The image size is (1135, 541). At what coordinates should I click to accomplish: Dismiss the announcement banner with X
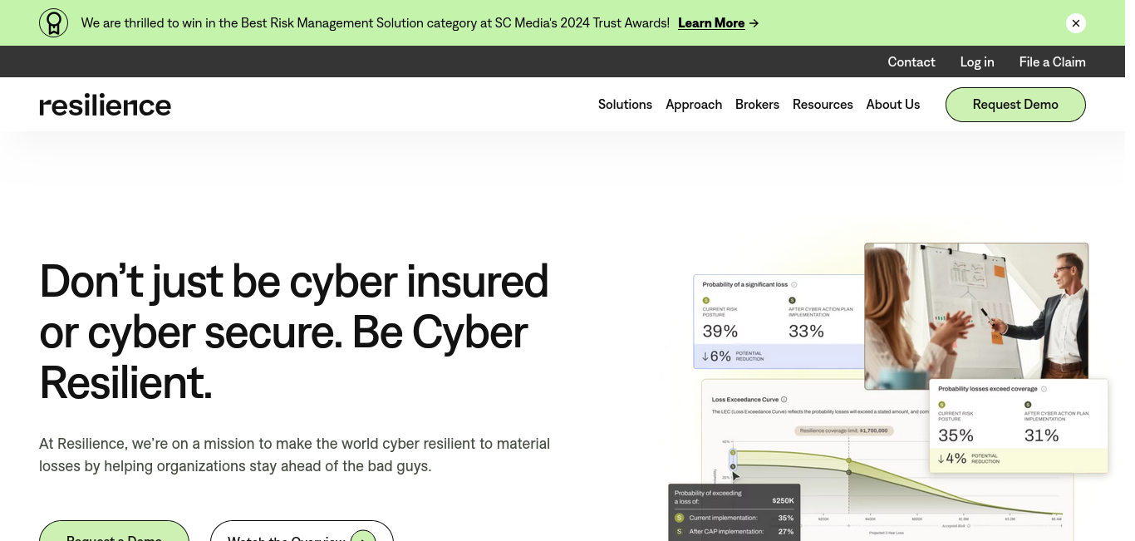point(1076,23)
